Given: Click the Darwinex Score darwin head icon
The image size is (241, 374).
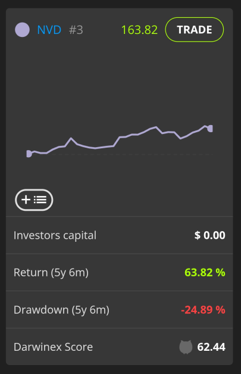Looking at the screenshot, I should [x=186, y=347].
